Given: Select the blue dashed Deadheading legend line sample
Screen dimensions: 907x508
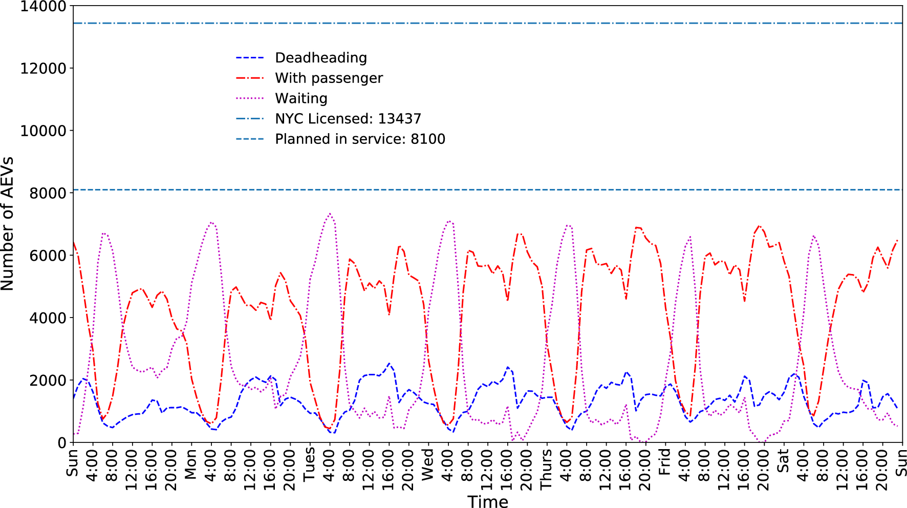Looking at the screenshot, I should click(250, 58).
